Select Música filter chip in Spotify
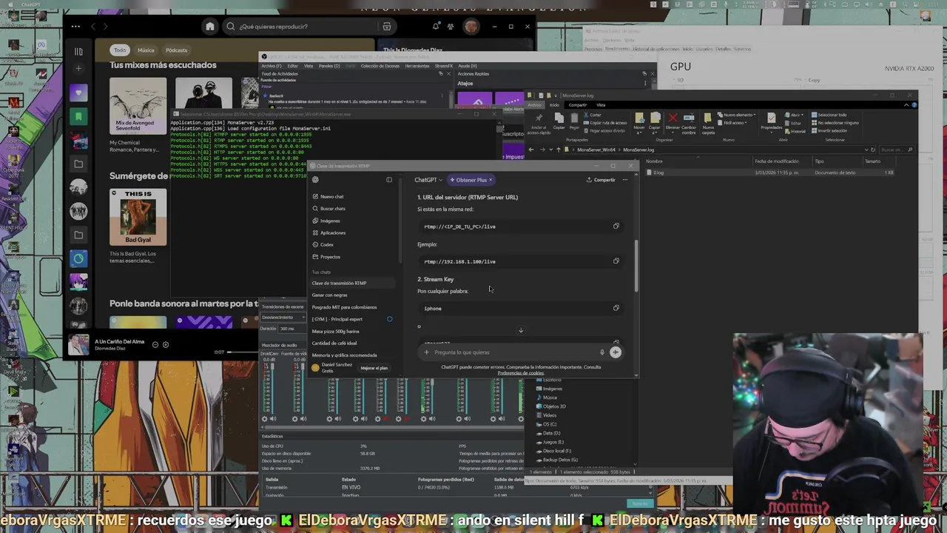The height and width of the screenshot is (533, 947). pyautogui.click(x=146, y=50)
